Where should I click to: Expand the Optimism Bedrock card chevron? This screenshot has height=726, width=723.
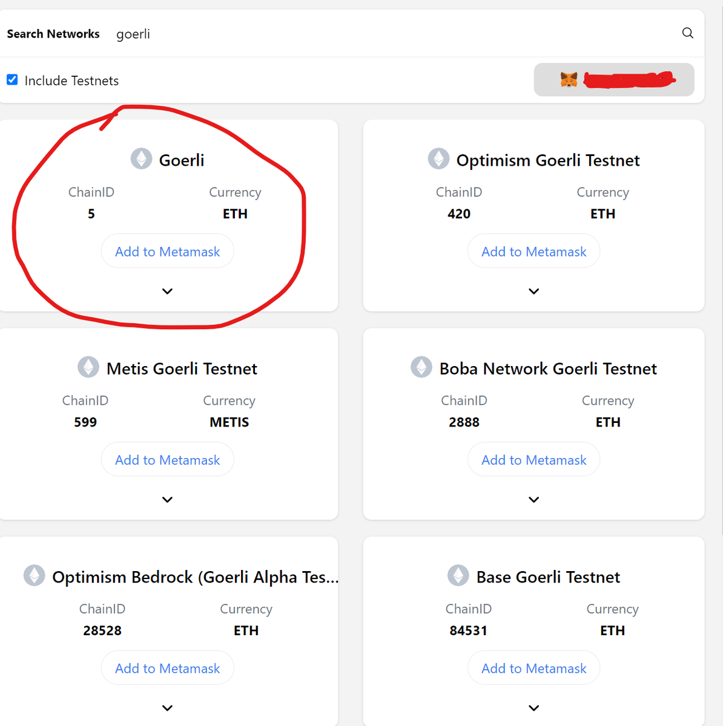(x=168, y=708)
